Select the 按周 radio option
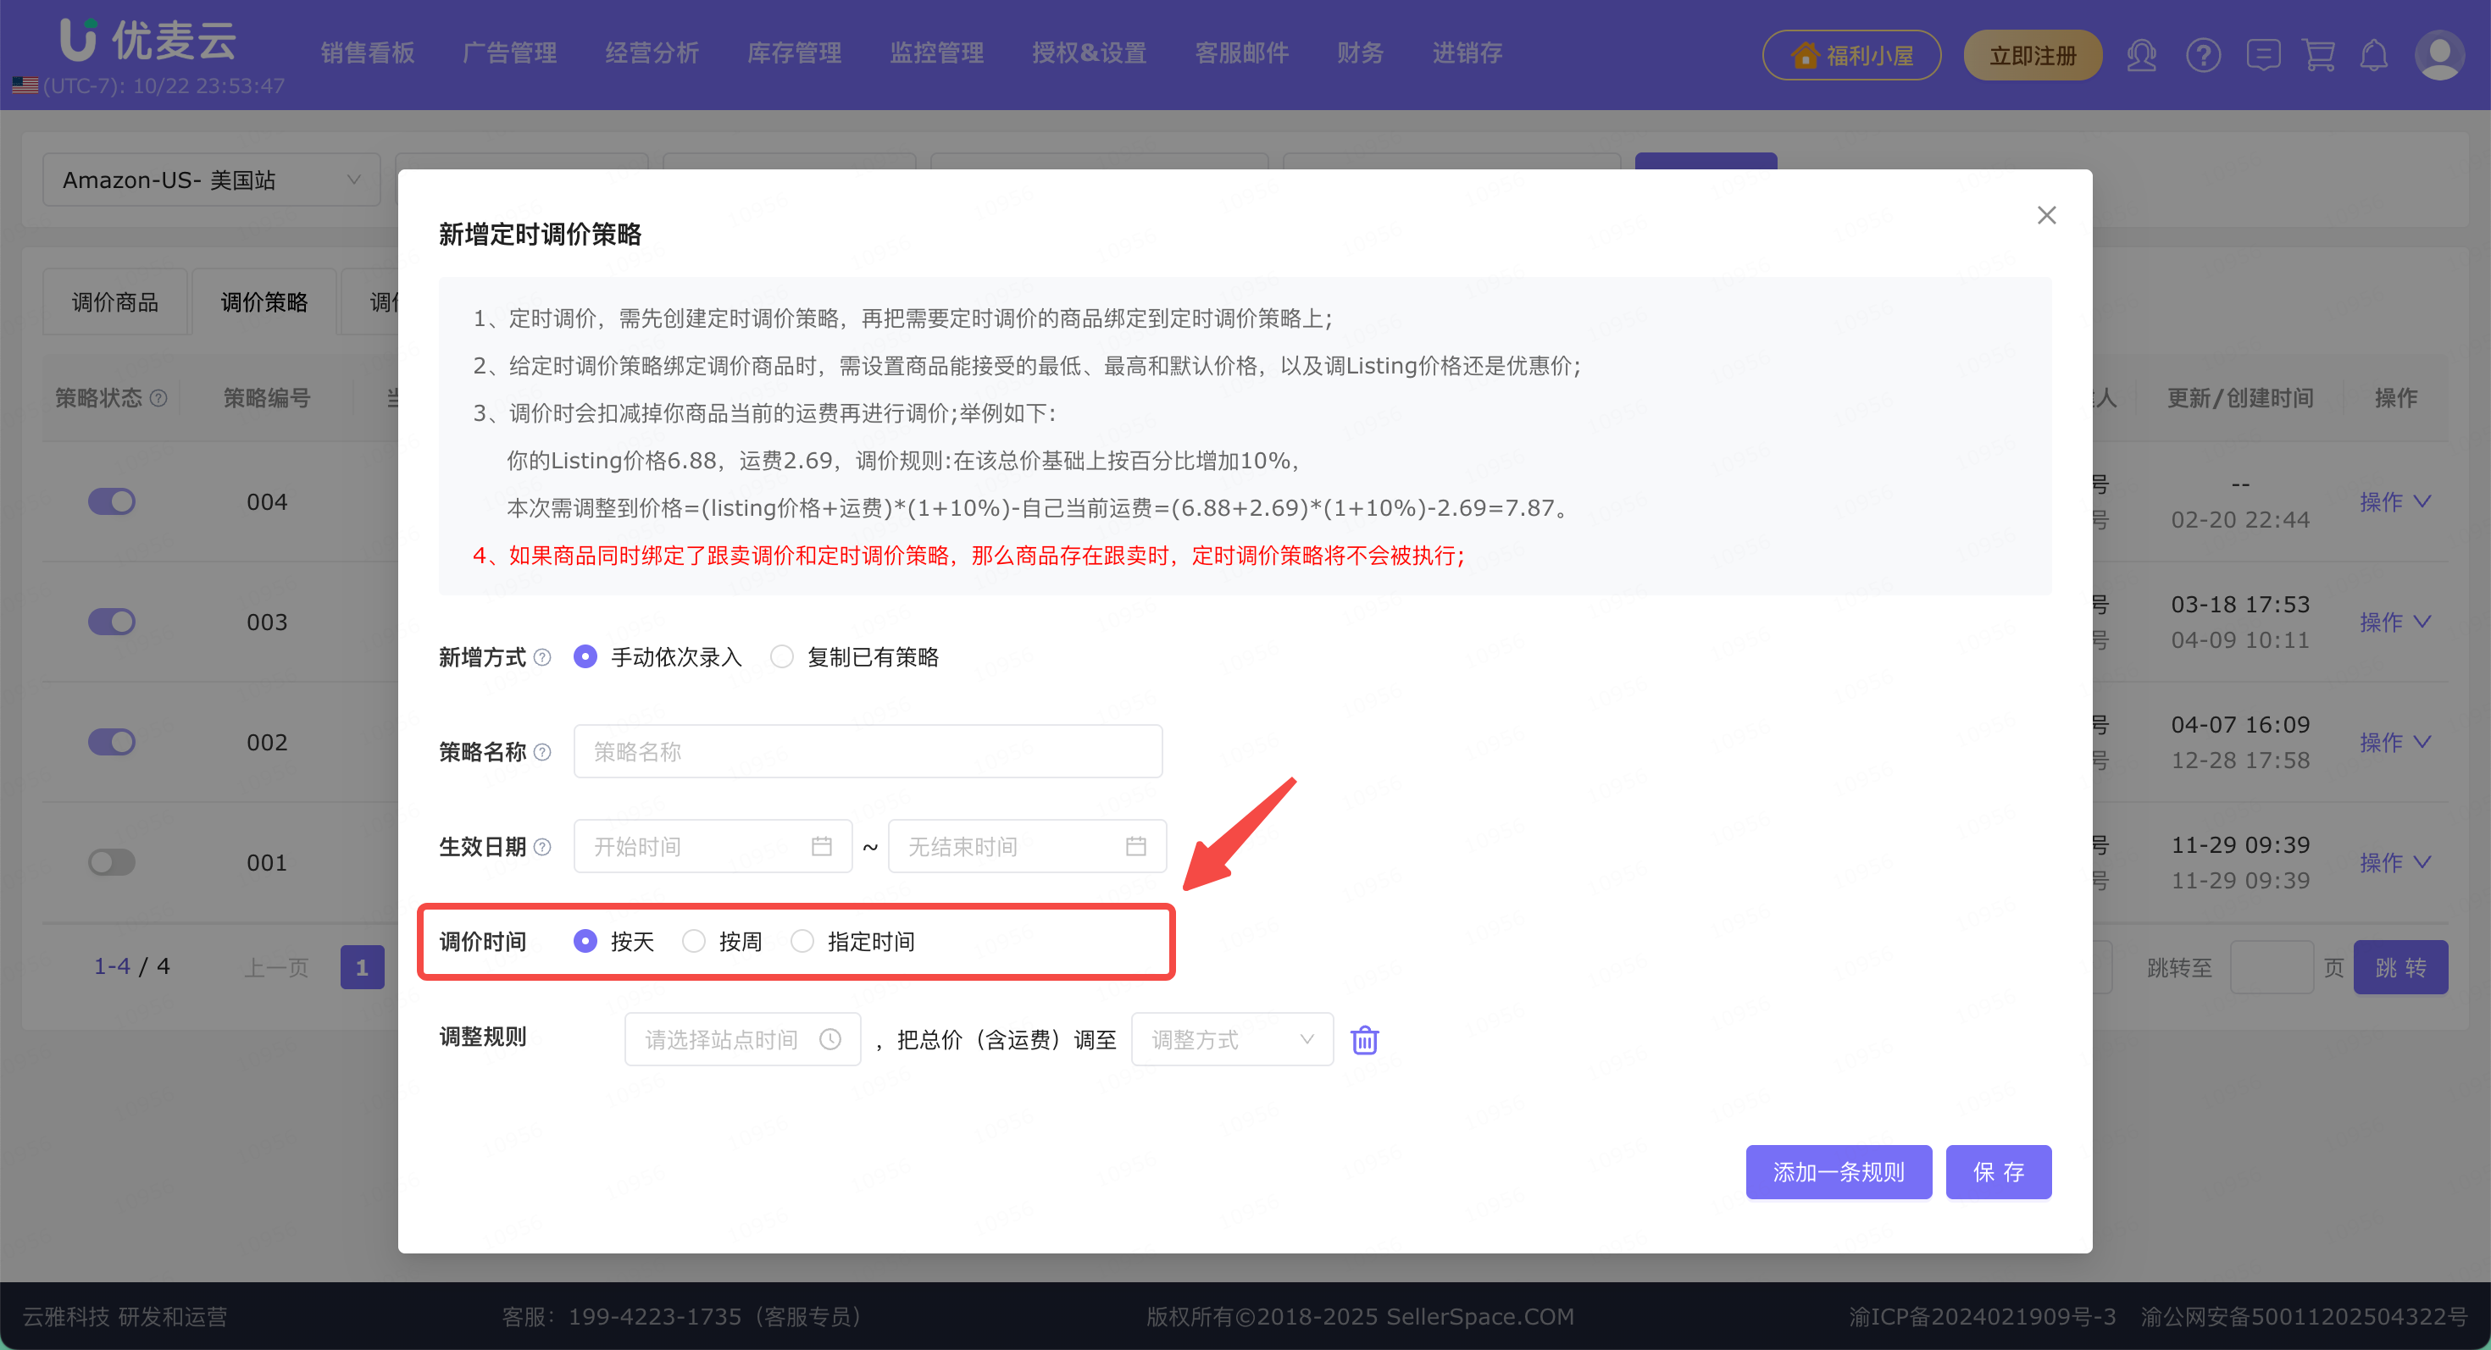 click(x=693, y=941)
